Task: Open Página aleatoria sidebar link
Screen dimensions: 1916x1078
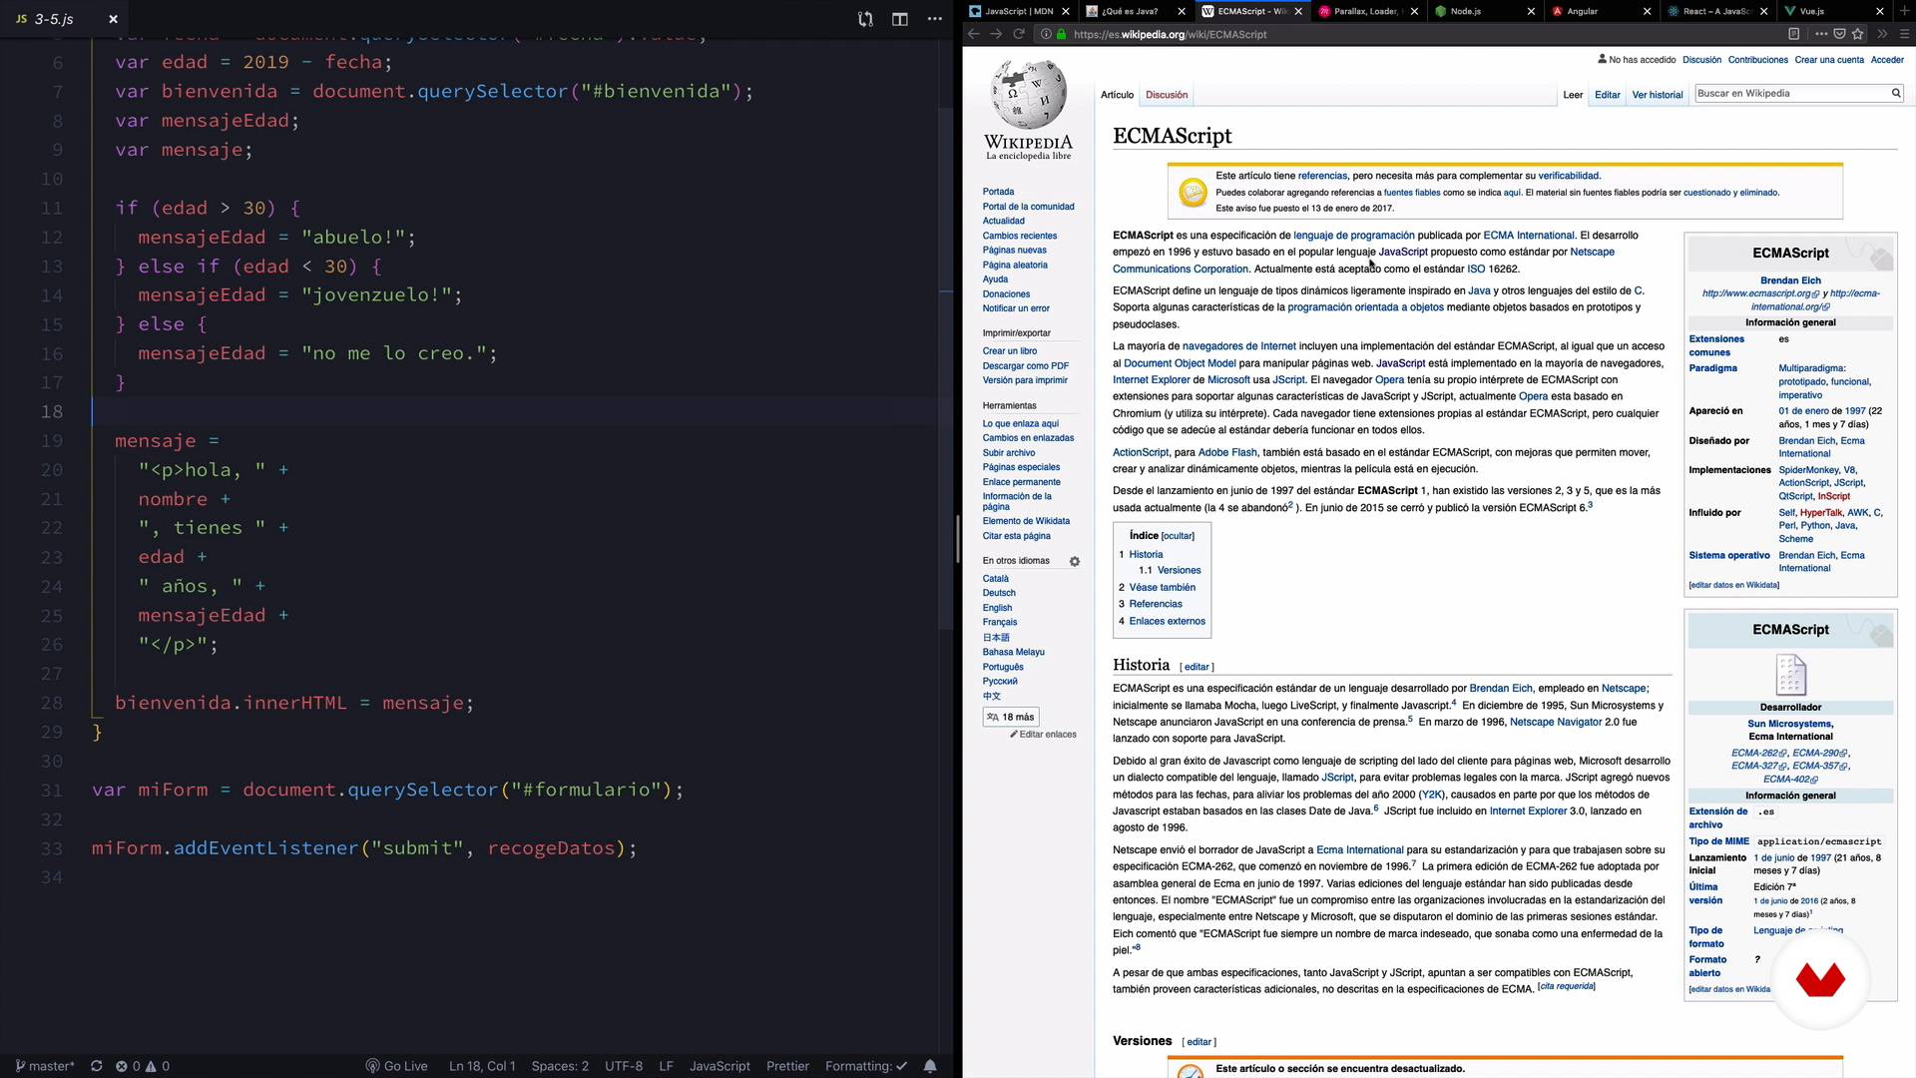Action: click(1015, 265)
